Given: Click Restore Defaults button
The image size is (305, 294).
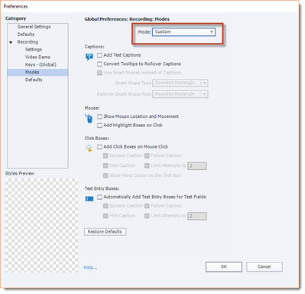Looking at the screenshot, I should click(105, 232).
